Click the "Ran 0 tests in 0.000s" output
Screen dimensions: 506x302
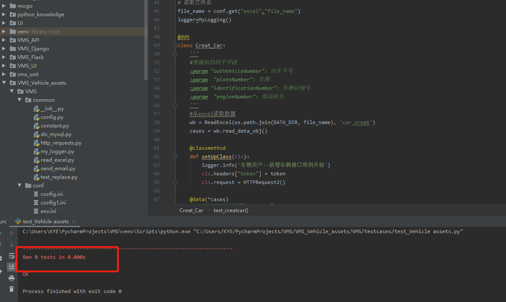(x=54, y=257)
